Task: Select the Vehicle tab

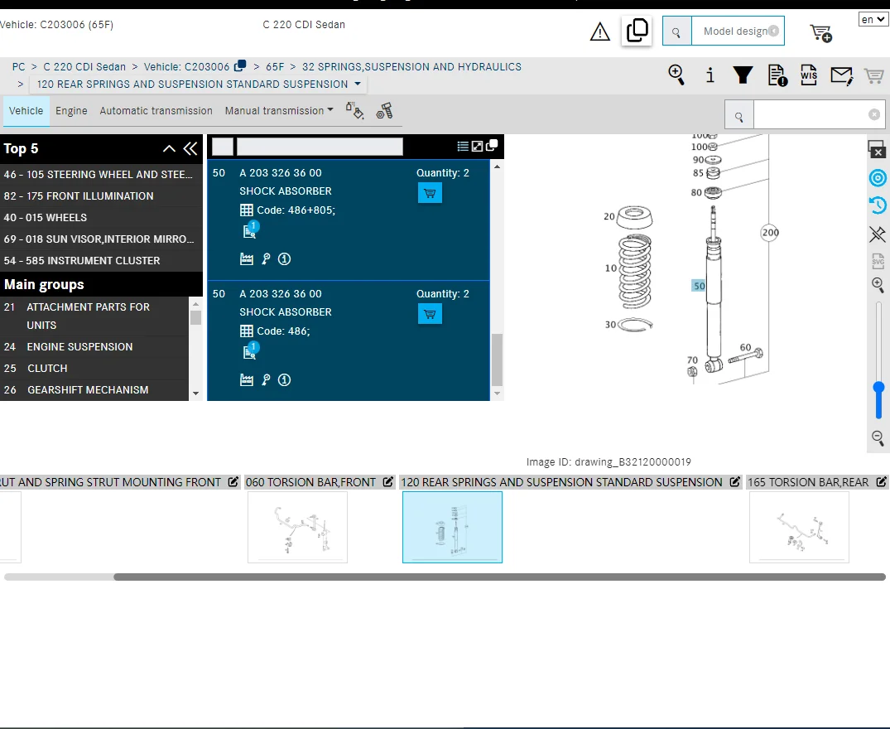Action: tap(26, 111)
